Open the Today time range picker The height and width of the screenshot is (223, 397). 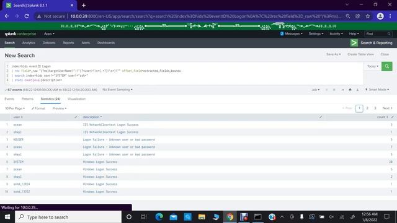373,66
